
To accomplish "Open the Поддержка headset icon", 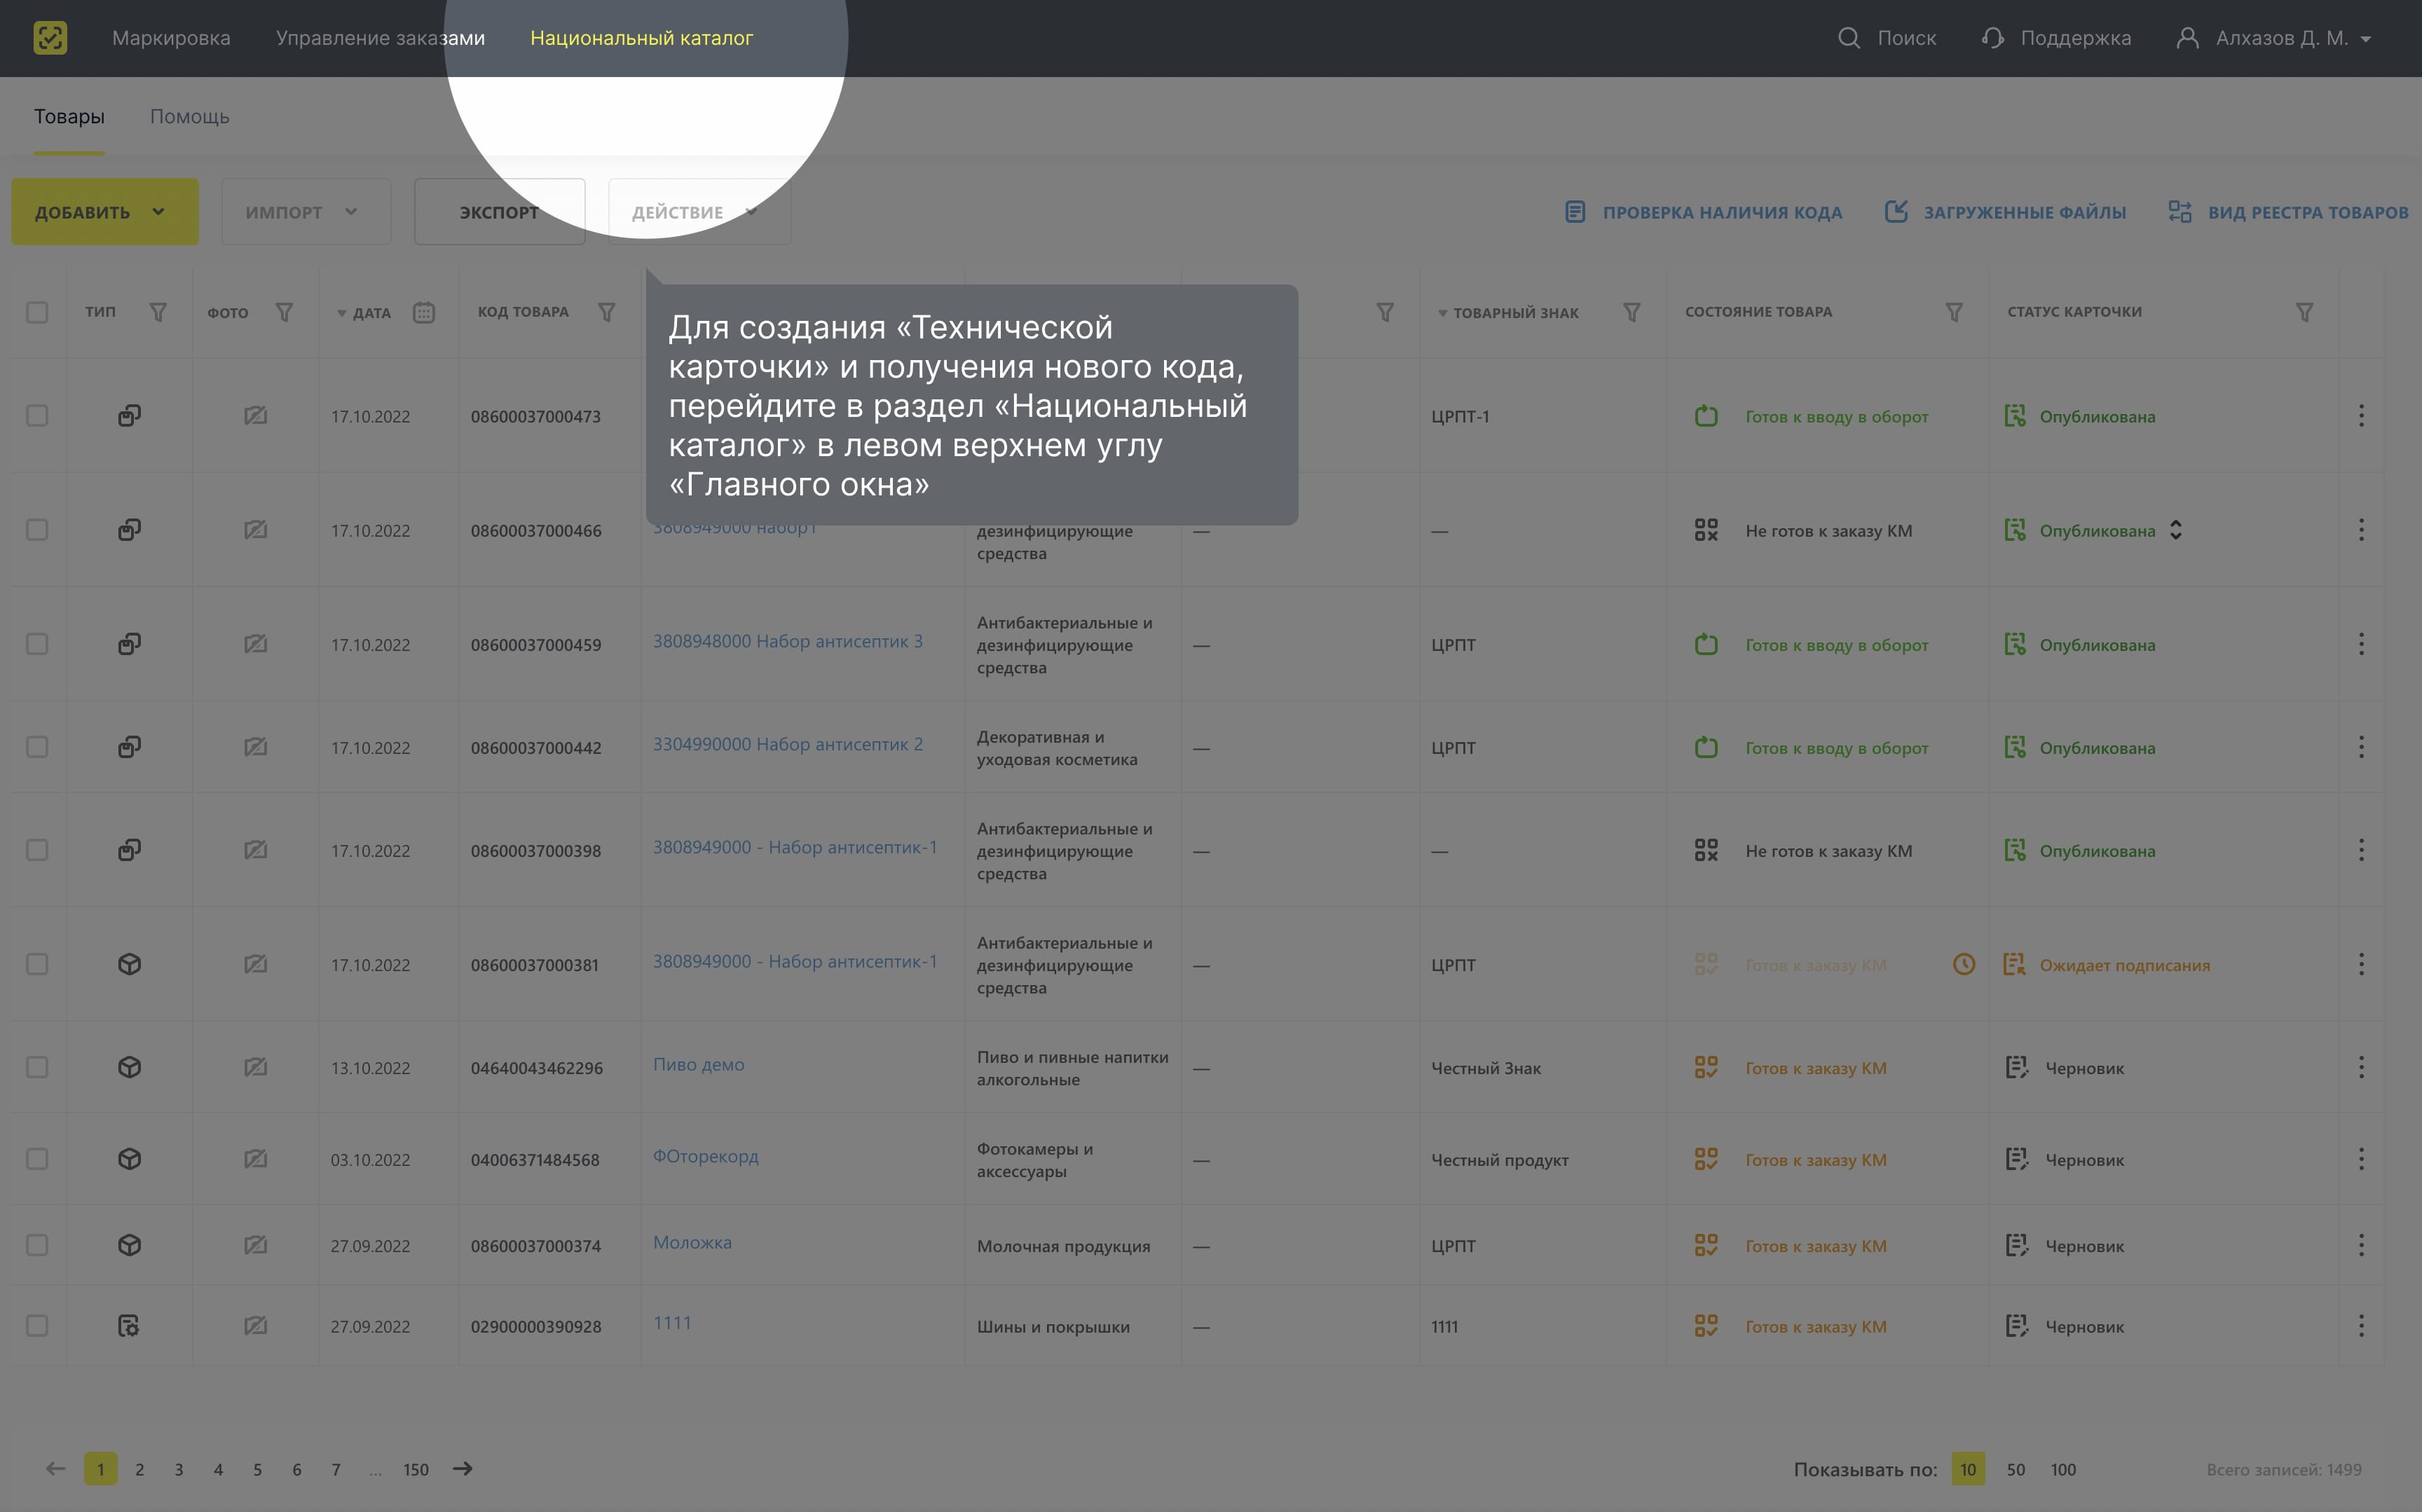I will (x=1992, y=38).
